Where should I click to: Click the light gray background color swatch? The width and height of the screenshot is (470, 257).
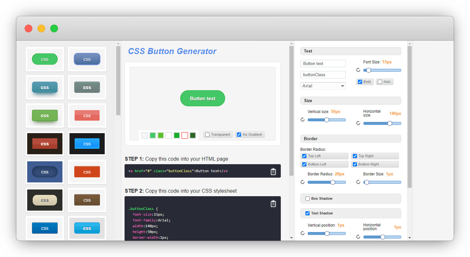click(145, 135)
